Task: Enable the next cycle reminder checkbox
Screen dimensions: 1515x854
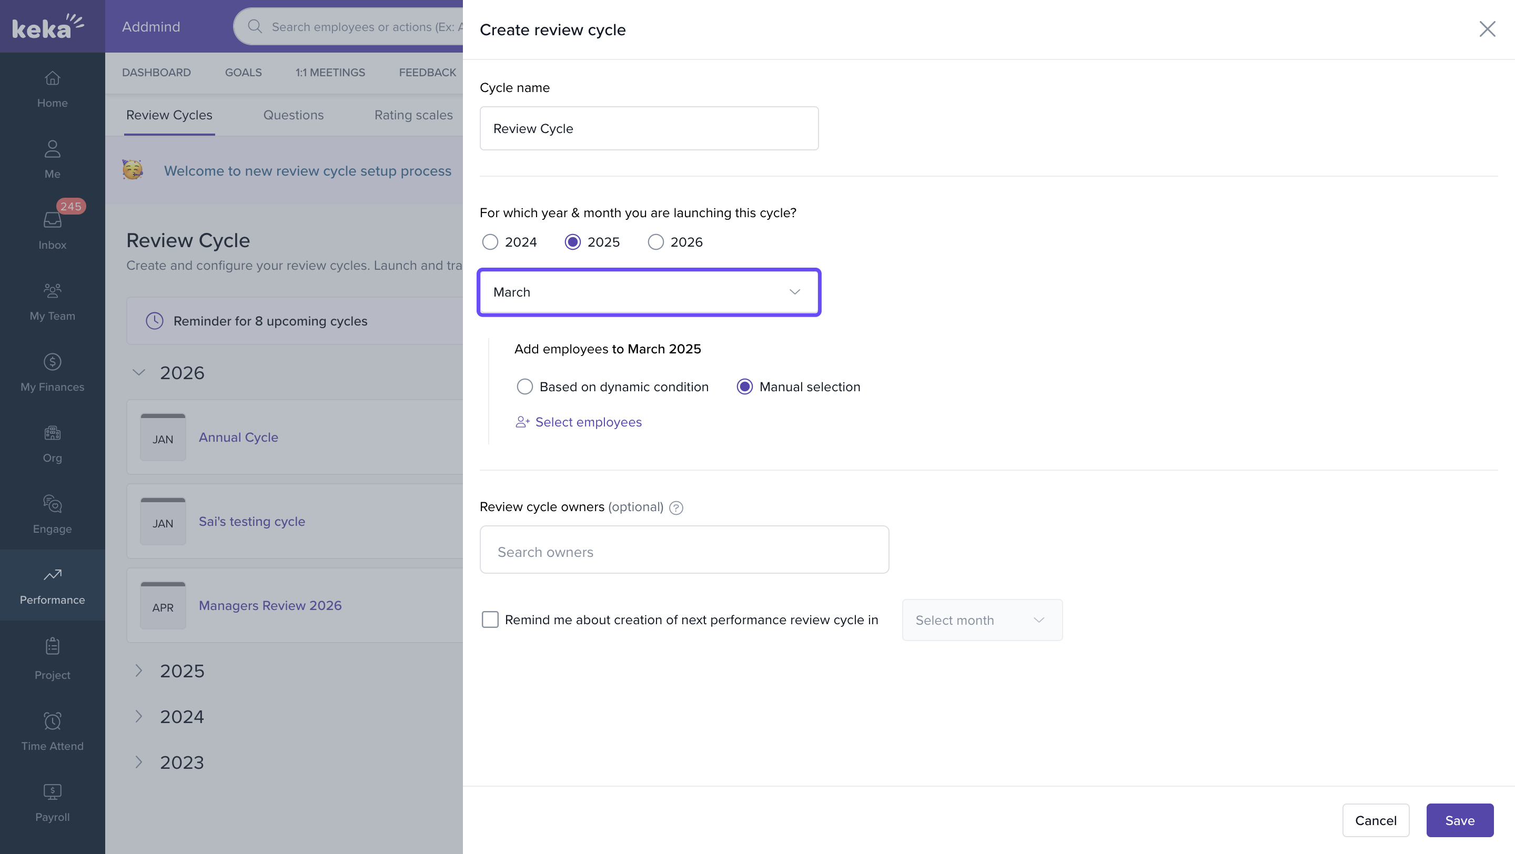Action: pyautogui.click(x=490, y=619)
